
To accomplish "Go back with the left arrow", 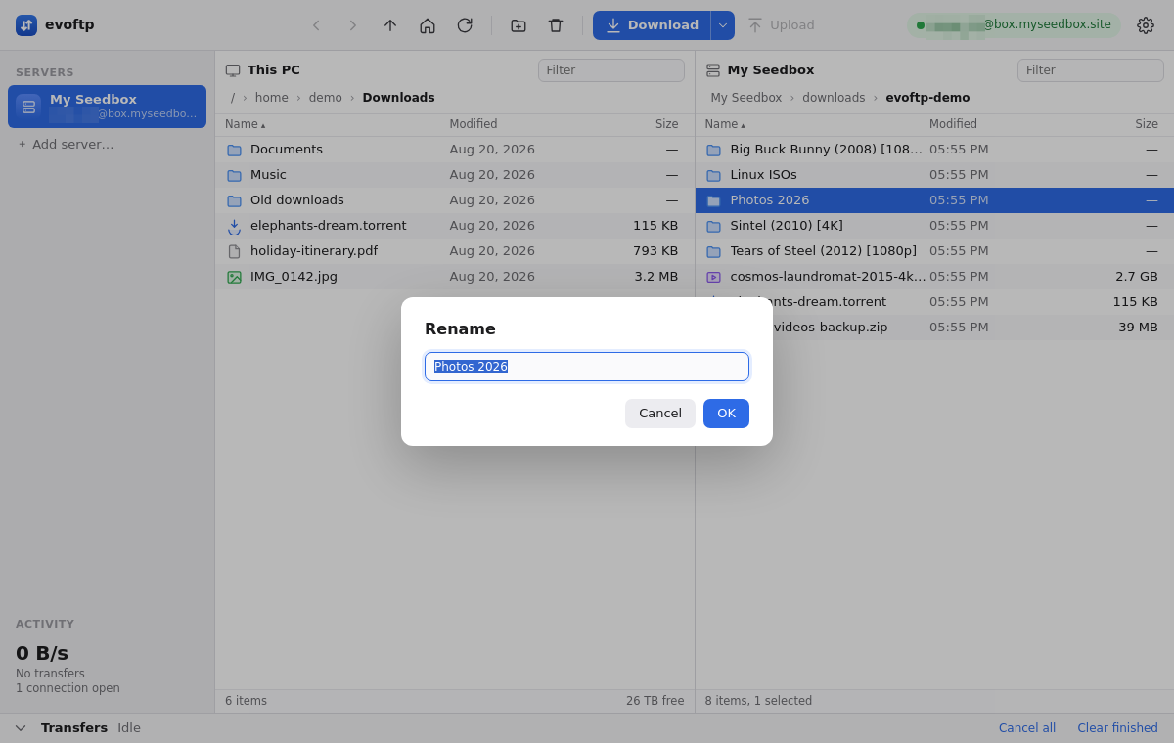I will [x=316, y=25].
